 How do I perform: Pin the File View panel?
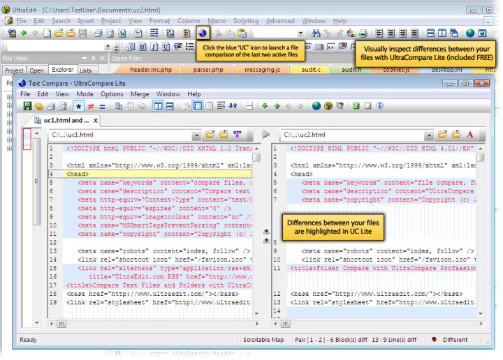(94, 59)
